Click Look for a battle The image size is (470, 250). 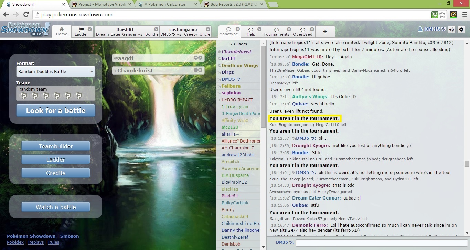tap(56, 111)
